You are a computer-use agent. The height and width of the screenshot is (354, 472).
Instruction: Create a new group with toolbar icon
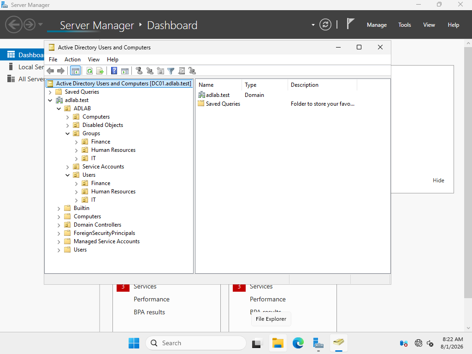(150, 71)
